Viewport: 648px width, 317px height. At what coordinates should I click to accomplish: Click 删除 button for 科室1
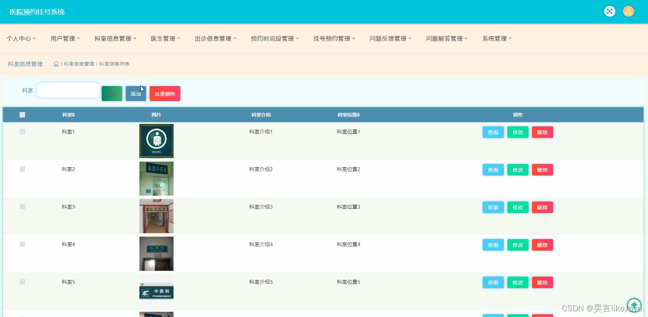[542, 132]
